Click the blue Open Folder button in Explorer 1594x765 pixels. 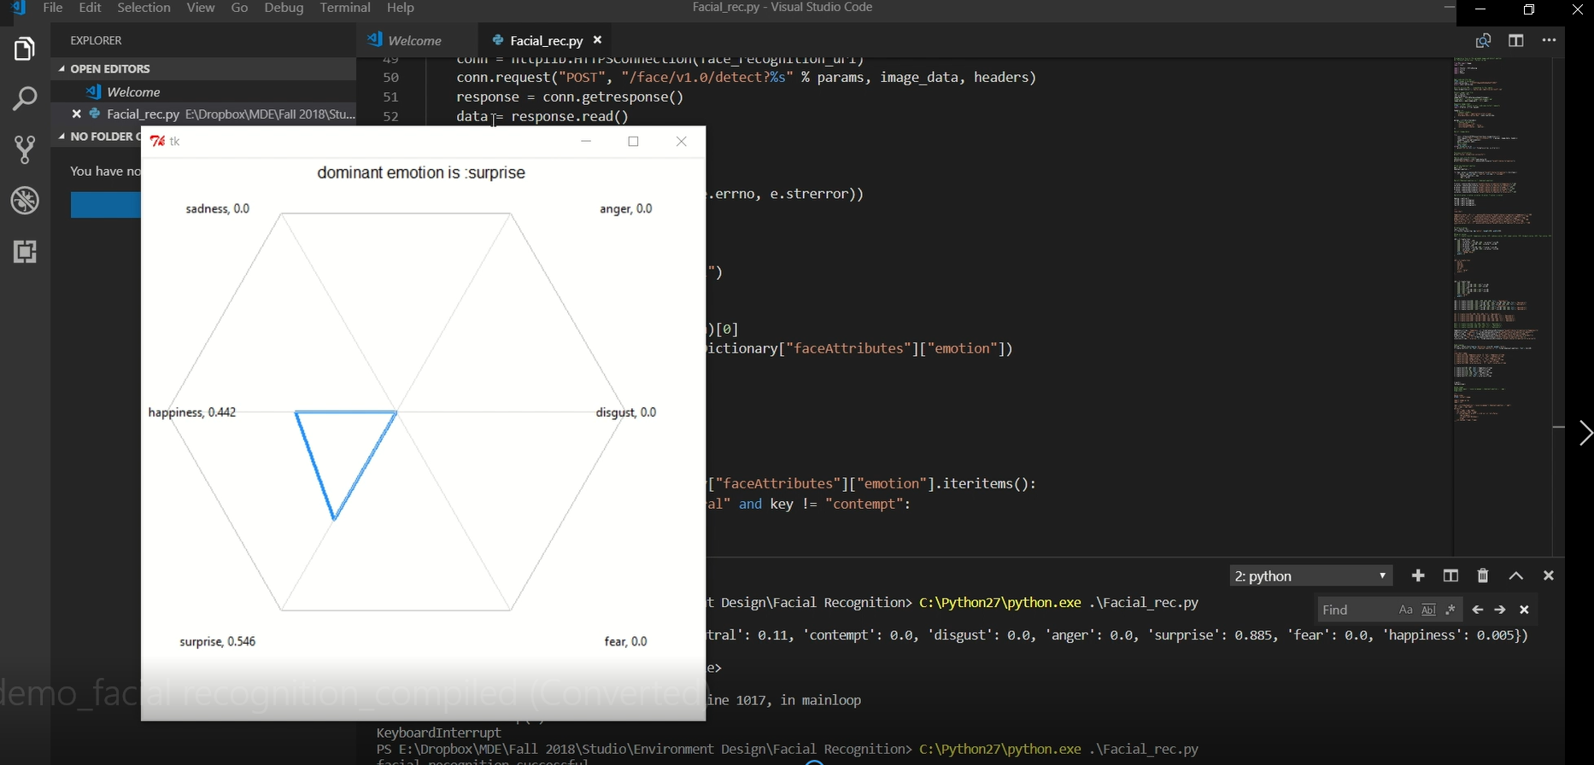(106, 205)
